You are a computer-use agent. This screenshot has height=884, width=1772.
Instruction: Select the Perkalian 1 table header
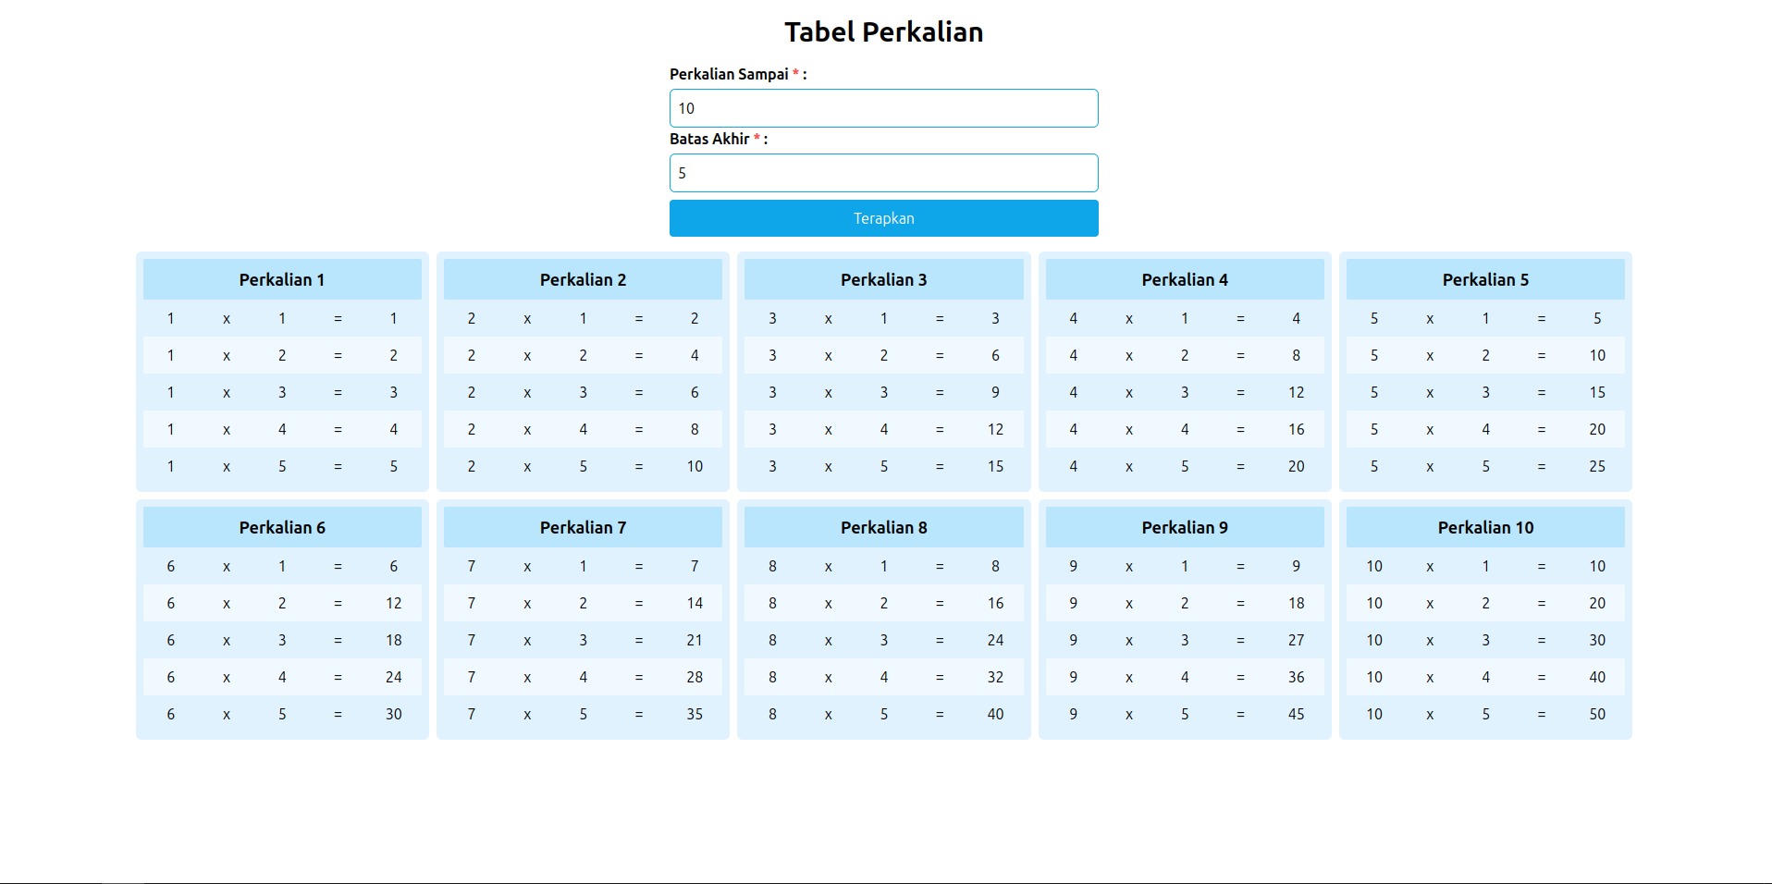tap(282, 279)
